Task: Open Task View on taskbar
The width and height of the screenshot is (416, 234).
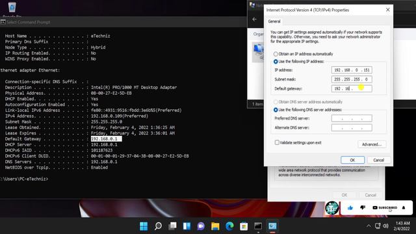Action: pyautogui.click(x=172, y=226)
